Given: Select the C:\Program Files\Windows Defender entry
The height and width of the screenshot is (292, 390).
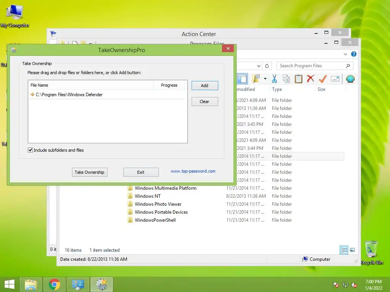Looking at the screenshot, I should (x=107, y=95).
